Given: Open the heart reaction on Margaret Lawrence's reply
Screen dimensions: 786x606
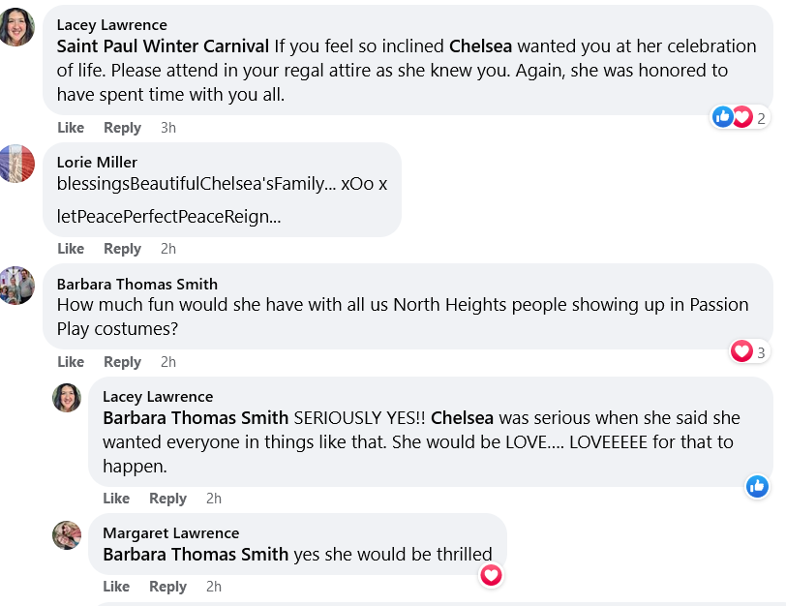Looking at the screenshot, I should (491, 575).
